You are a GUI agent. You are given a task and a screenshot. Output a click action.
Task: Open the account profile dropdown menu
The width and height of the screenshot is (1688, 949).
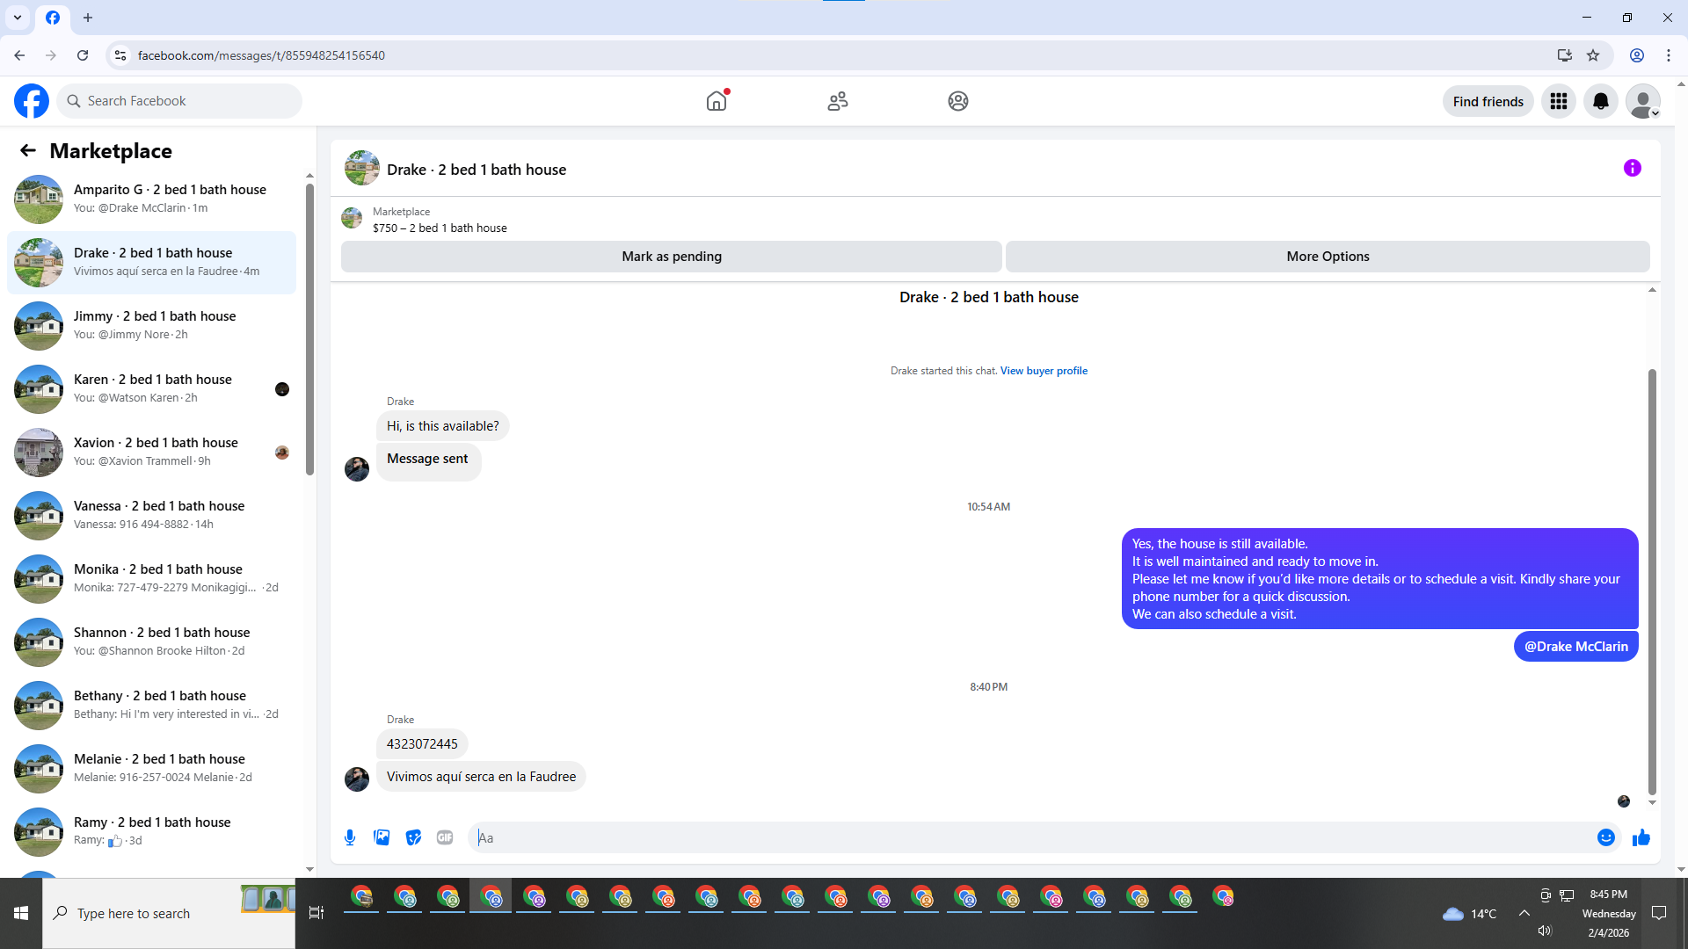1642,101
